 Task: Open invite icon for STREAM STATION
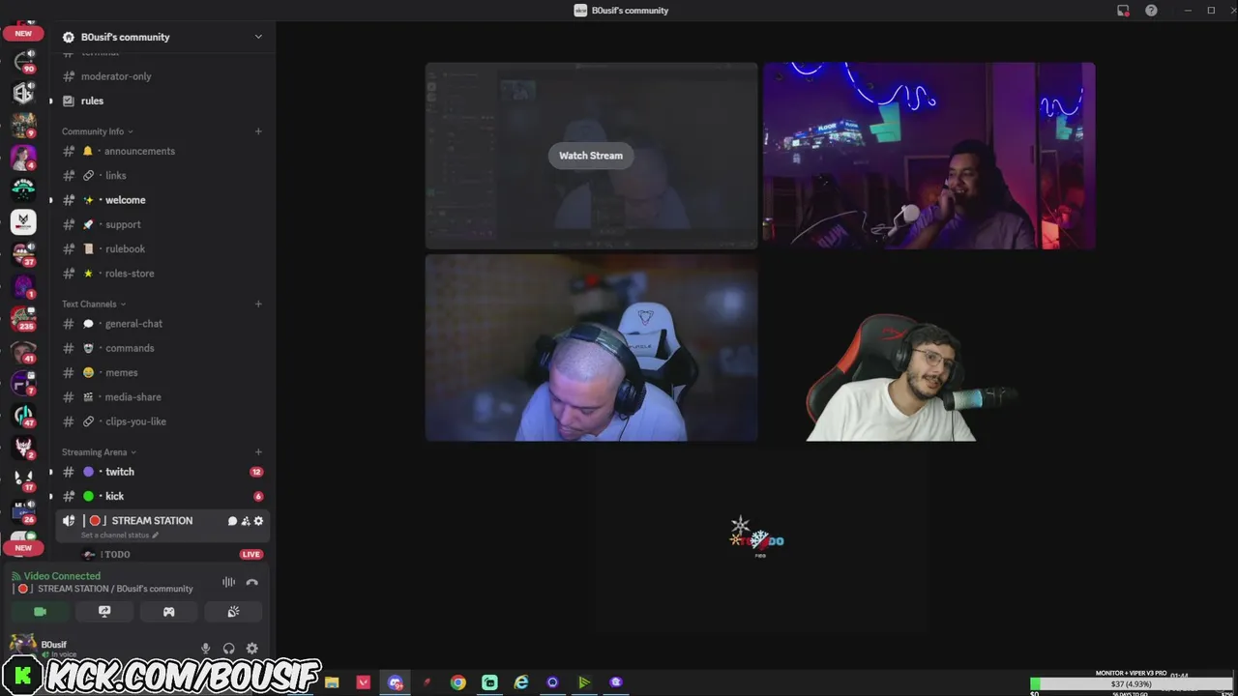(246, 521)
